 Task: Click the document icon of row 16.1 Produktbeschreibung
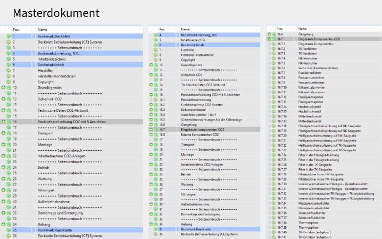point(156,100)
